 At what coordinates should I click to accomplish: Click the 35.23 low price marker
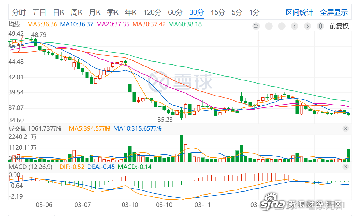(165, 120)
